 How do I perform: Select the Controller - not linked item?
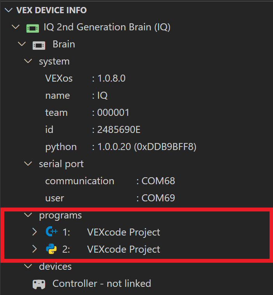[x=101, y=284]
